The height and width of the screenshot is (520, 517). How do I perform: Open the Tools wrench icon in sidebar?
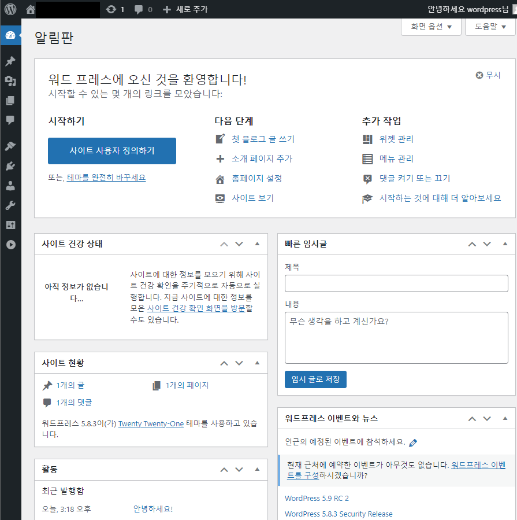coord(10,205)
